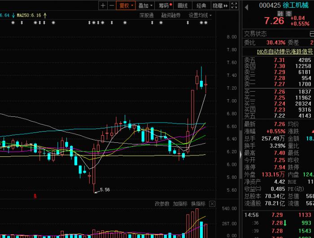Screen dimensions: 314x238
Task: Click the minus zoom-out chart button
Action: tap(111, 5)
